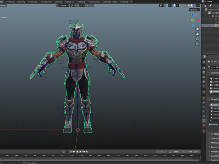
Task: Click the Z axis on navigation gizmo
Action: tap(193, 15)
